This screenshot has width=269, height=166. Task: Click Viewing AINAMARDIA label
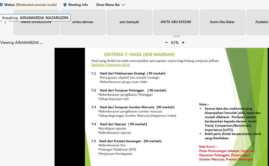click(21, 42)
